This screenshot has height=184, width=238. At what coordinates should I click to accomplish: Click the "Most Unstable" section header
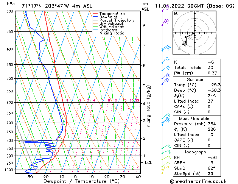[x=194, y=119]
